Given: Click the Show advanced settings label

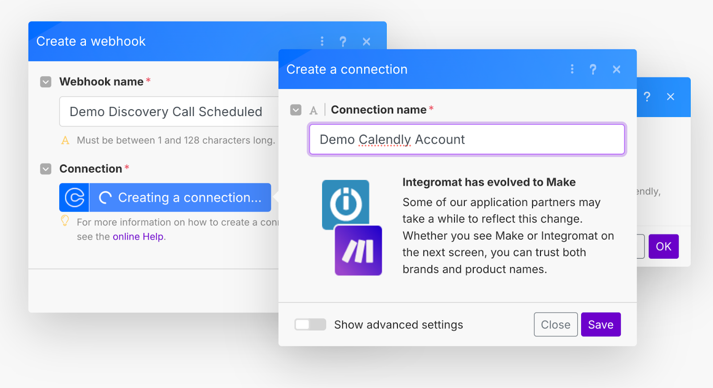Looking at the screenshot, I should coord(398,325).
